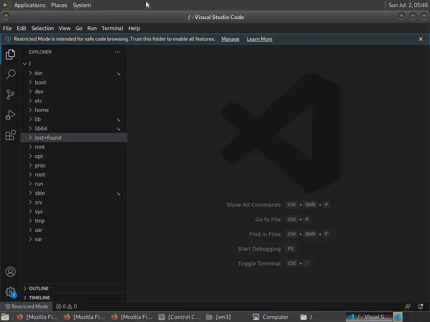Click the show desktop icon in taskbar
Viewport: 430px width, 322px height.
coord(5,317)
